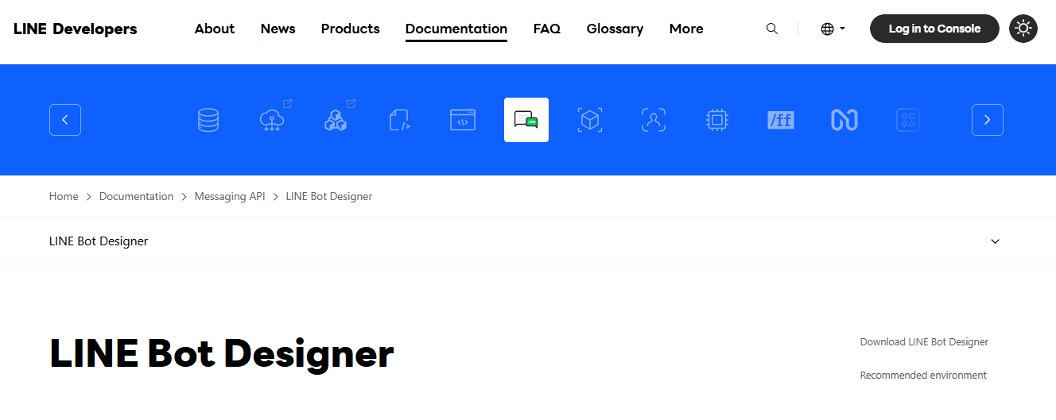The image size is (1056, 420).
Task: Jump to Download LINE Bot Designer section
Action: tap(924, 342)
